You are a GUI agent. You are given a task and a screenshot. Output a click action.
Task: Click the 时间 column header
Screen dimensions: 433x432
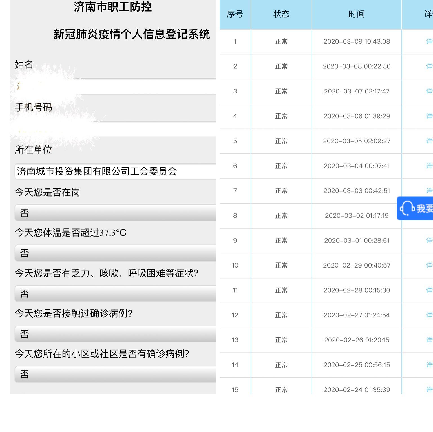point(356,14)
